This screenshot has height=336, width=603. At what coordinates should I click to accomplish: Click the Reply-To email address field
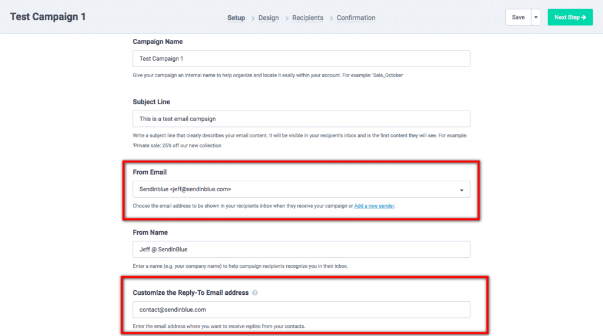pos(301,310)
